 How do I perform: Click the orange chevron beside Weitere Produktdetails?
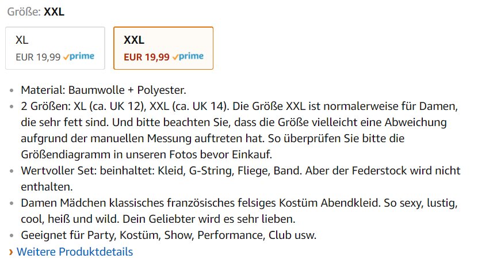tap(10, 252)
